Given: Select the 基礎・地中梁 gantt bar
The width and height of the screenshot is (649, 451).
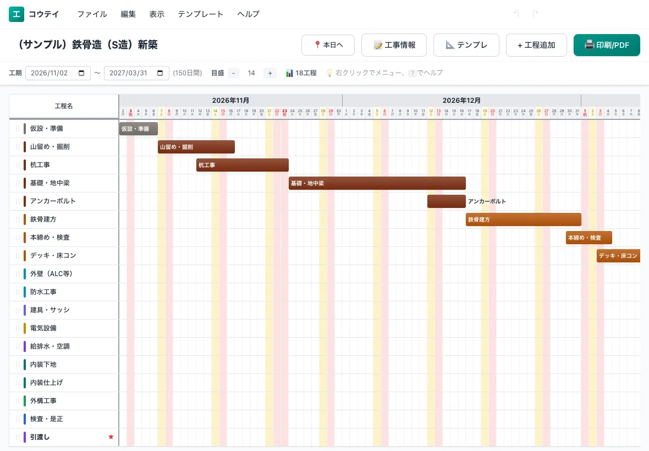Looking at the screenshot, I should [x=377, y=183].
